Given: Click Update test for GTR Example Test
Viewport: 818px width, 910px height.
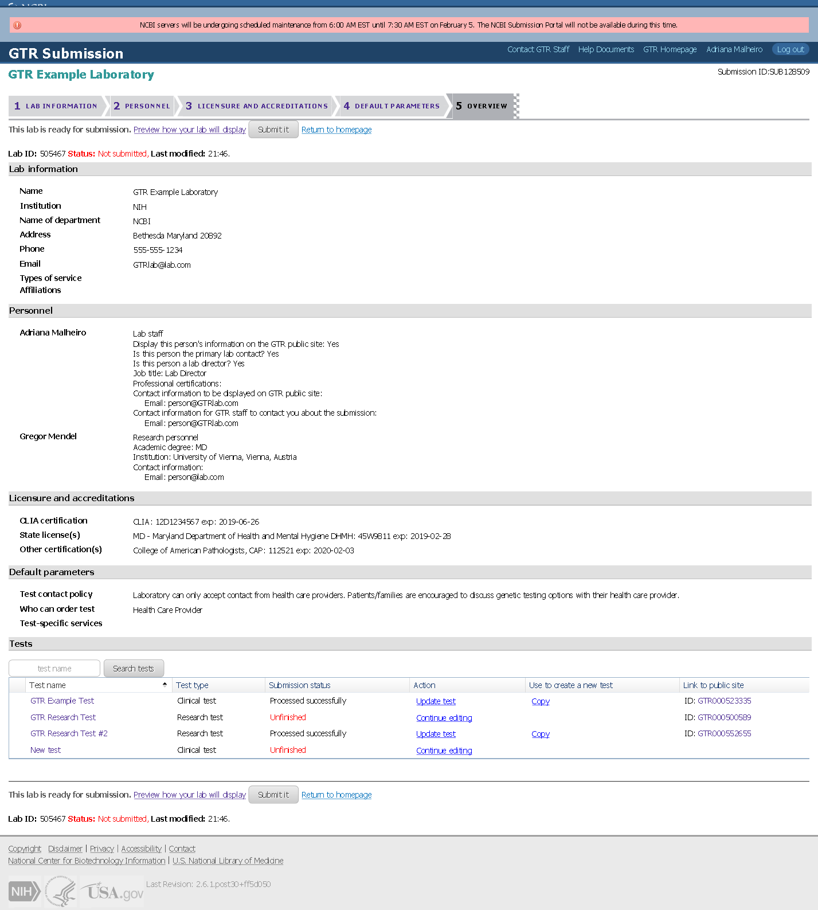Looking at the screenshot, I should click(436, 701).
